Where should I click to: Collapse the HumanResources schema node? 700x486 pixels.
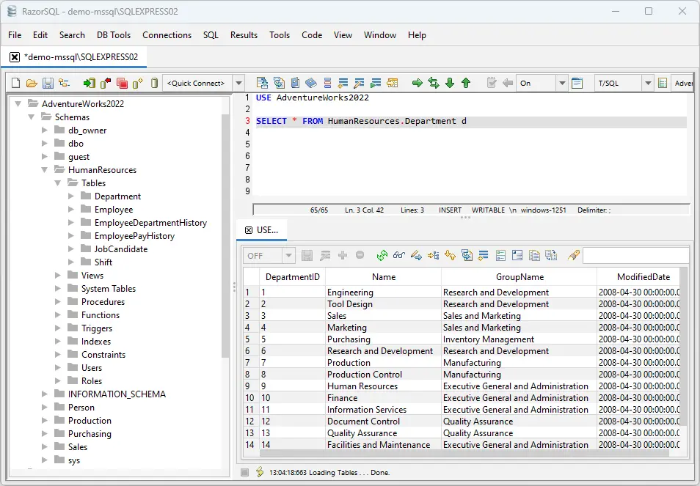pos(45,170)
